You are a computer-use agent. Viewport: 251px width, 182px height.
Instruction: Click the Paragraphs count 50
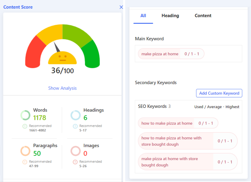click(x=37, y=153)
